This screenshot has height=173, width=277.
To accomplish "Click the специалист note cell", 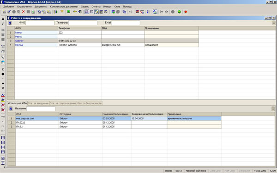I will pos(172,45).
